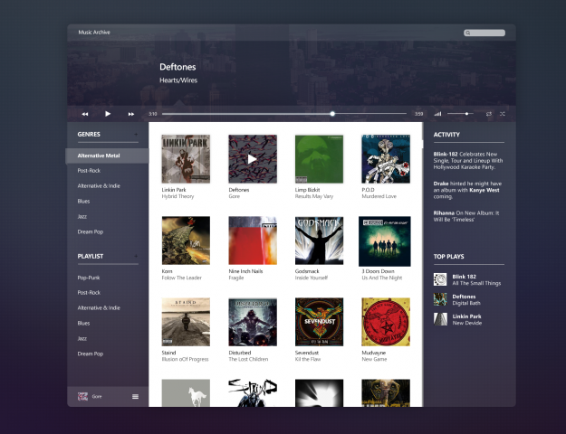The width and height of the screenshot is (566, 434).
Task: Open Linkin Park Hybrid Theory album cover
Action: [x=186, y=159]
